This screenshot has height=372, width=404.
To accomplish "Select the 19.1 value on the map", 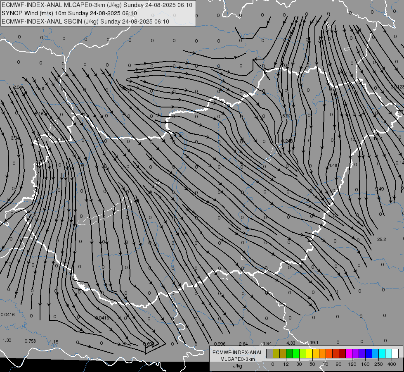I will (314, 343).
